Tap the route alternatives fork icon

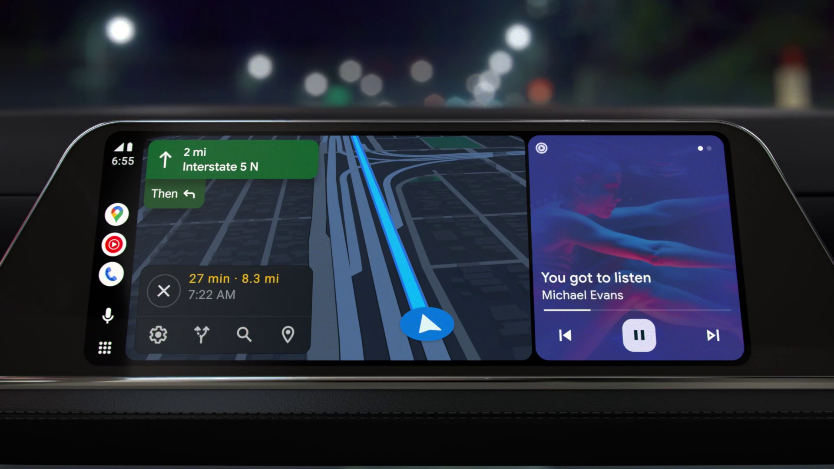201,335
